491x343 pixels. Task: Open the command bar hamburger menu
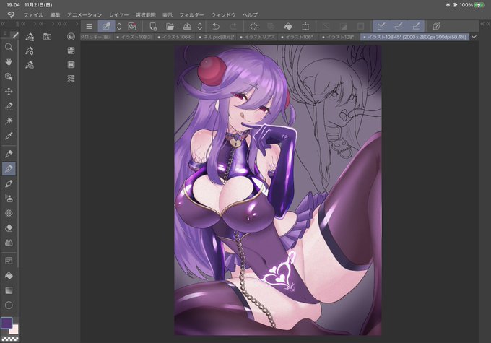point(90,26)
